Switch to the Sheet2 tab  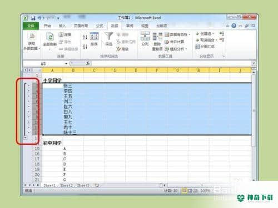66,185
